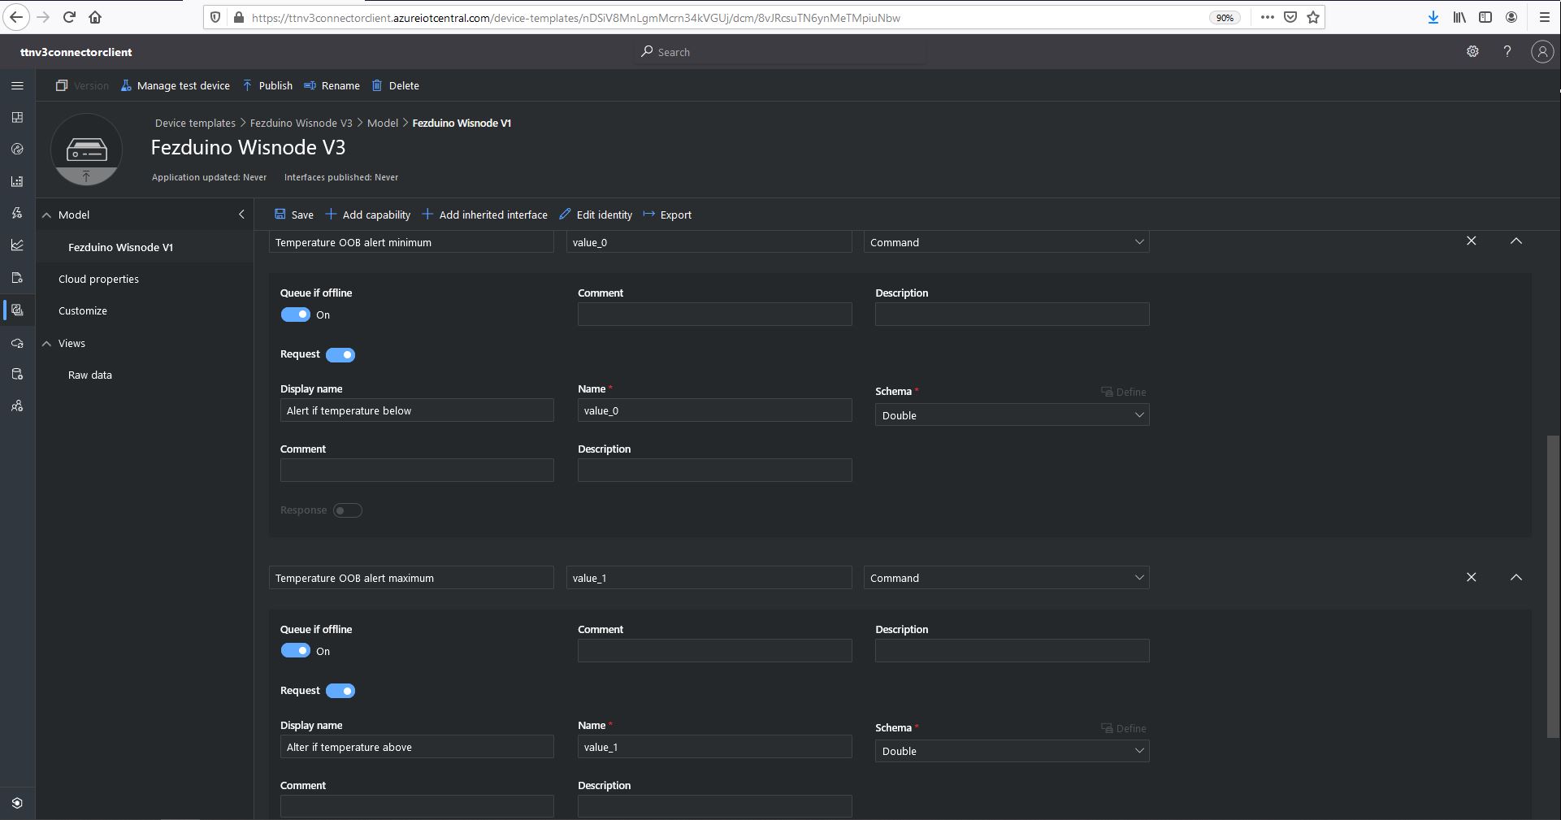Open Schema dropdown for value_0
This screenshot has width=1561, height=820.
click(x=1012, y=415)
